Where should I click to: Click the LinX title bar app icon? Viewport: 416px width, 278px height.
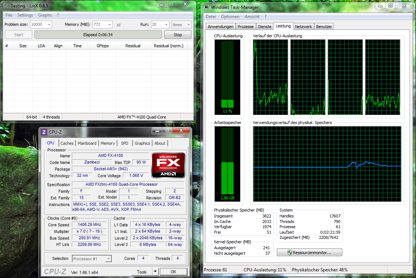(6, 6)
